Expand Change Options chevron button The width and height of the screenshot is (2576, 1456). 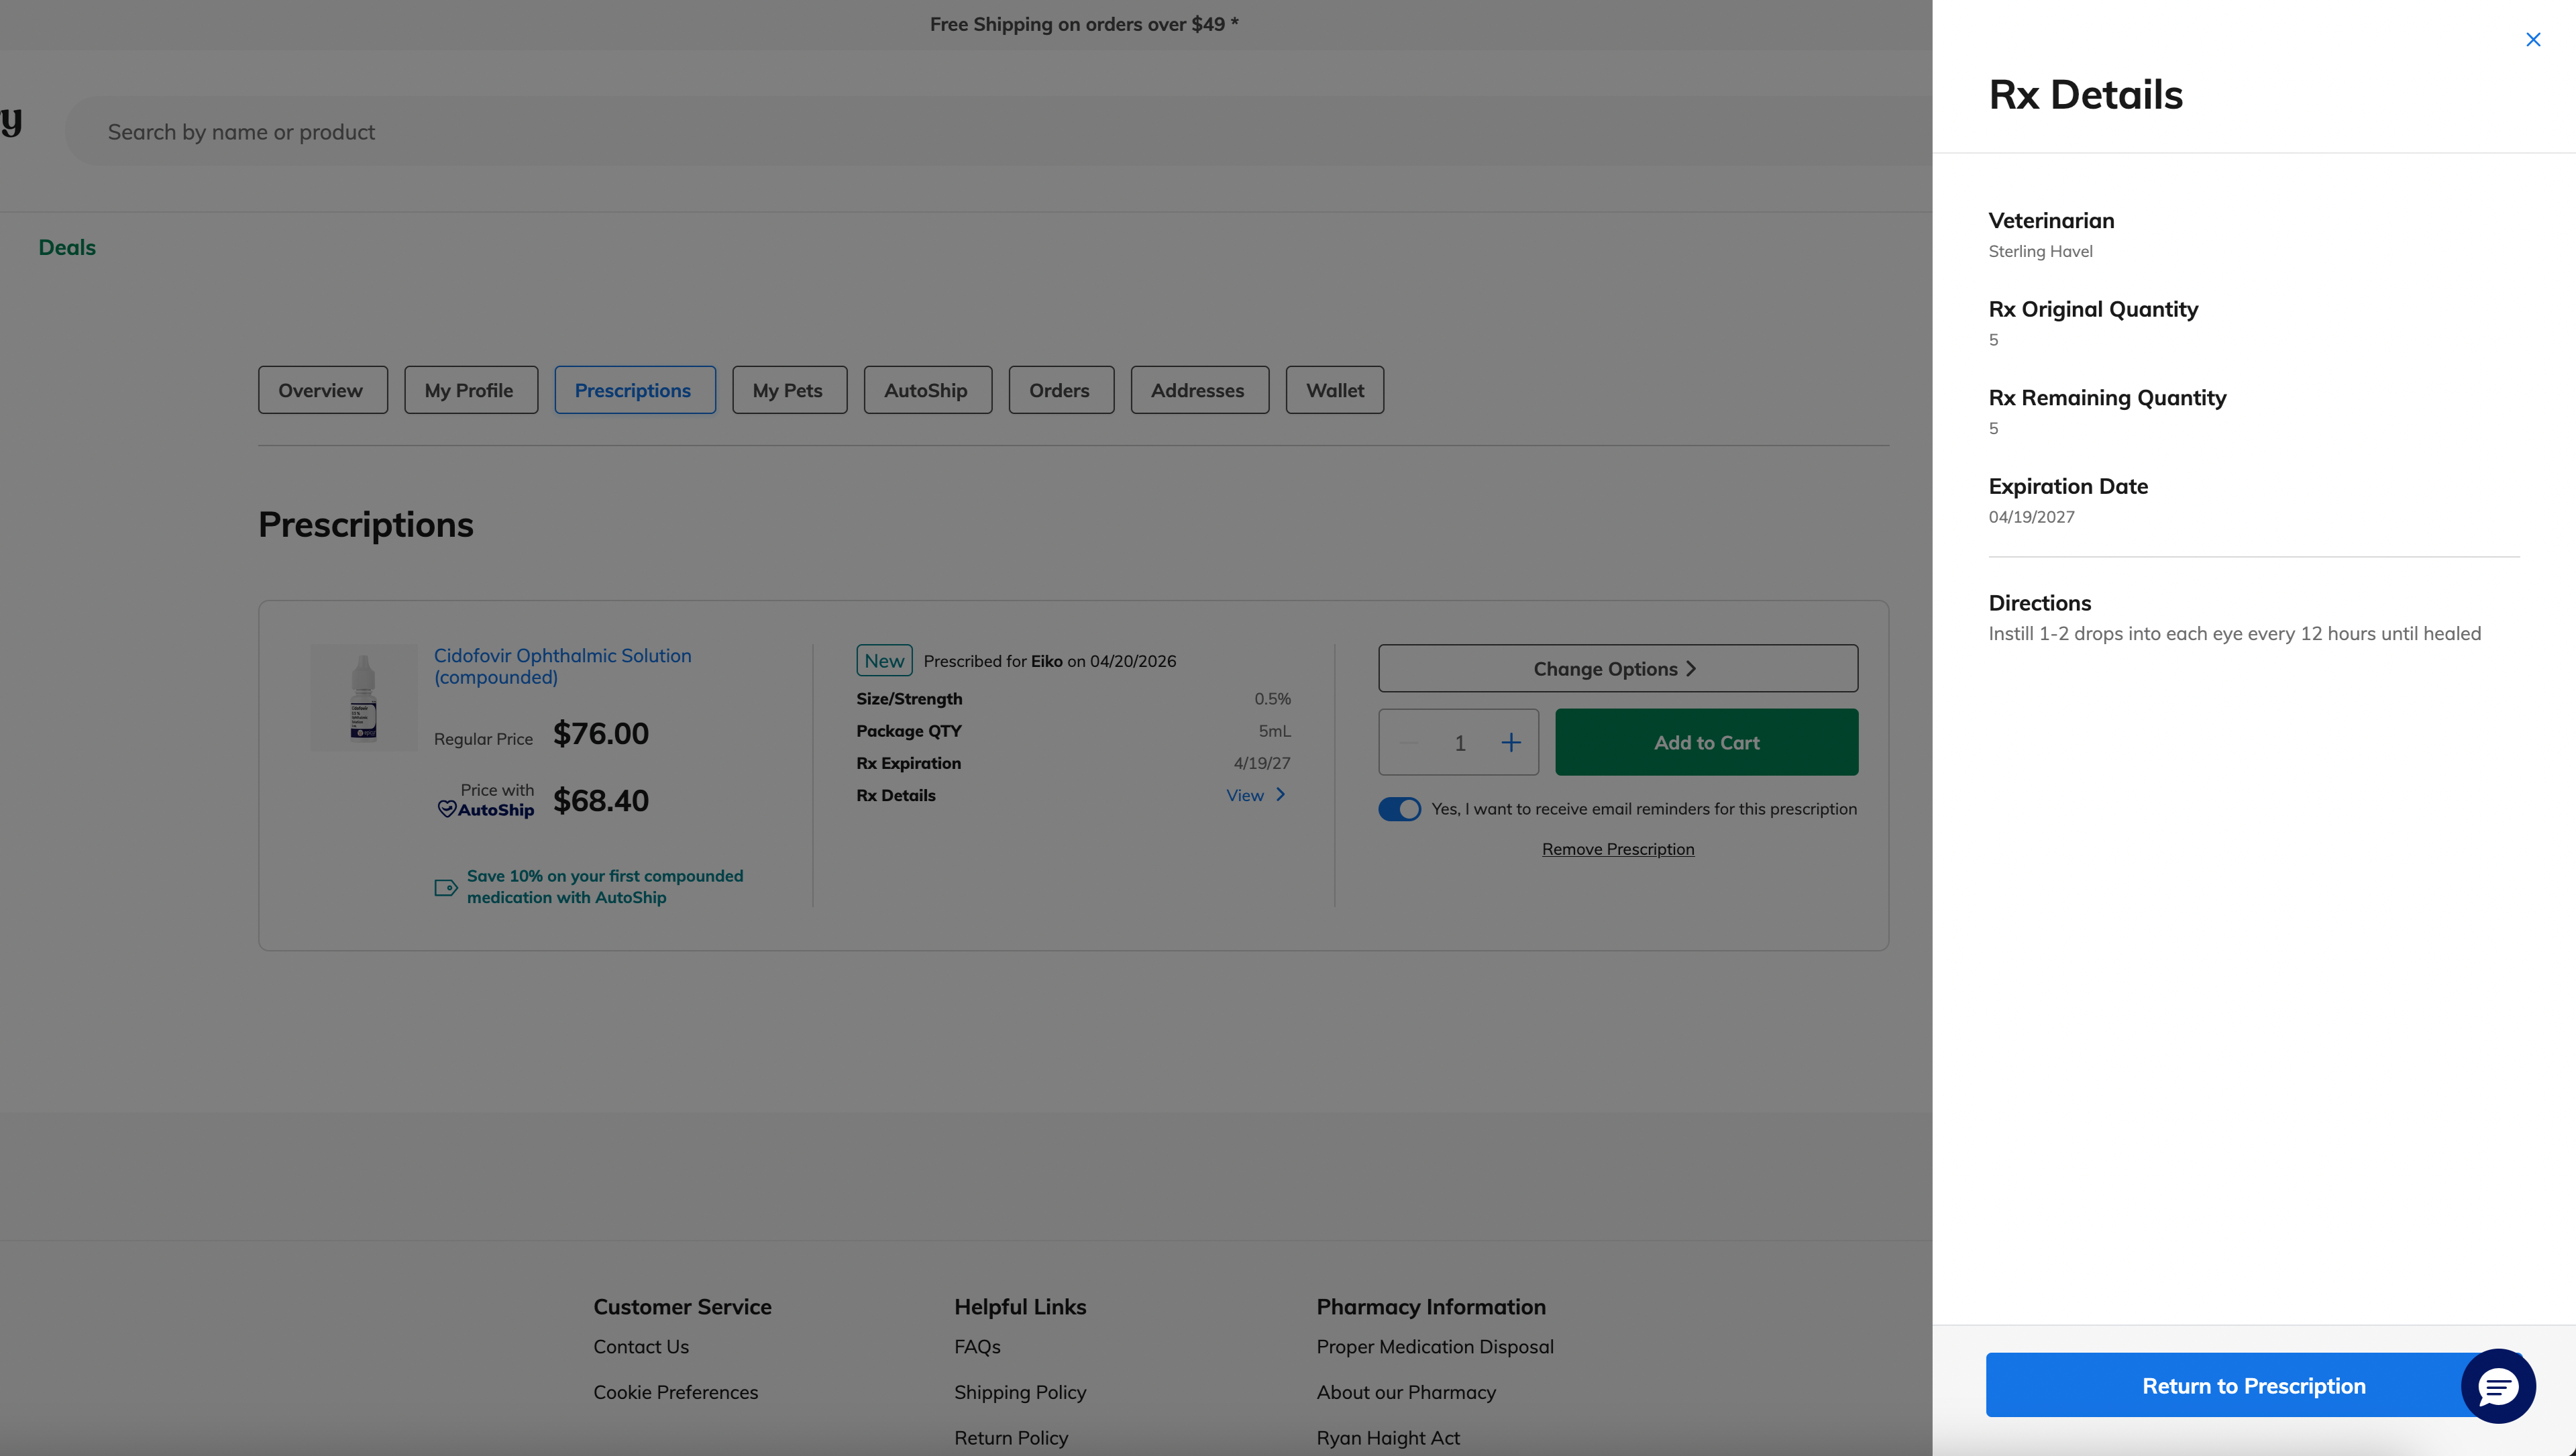(1617, 668)
